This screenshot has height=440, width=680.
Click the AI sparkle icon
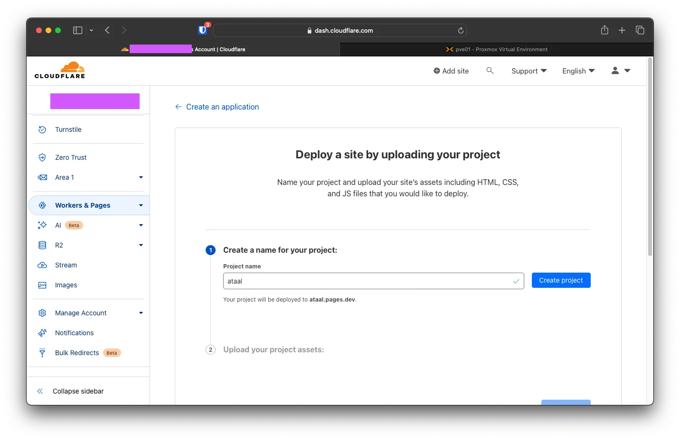pyautogui.click(x=42, y=225)
